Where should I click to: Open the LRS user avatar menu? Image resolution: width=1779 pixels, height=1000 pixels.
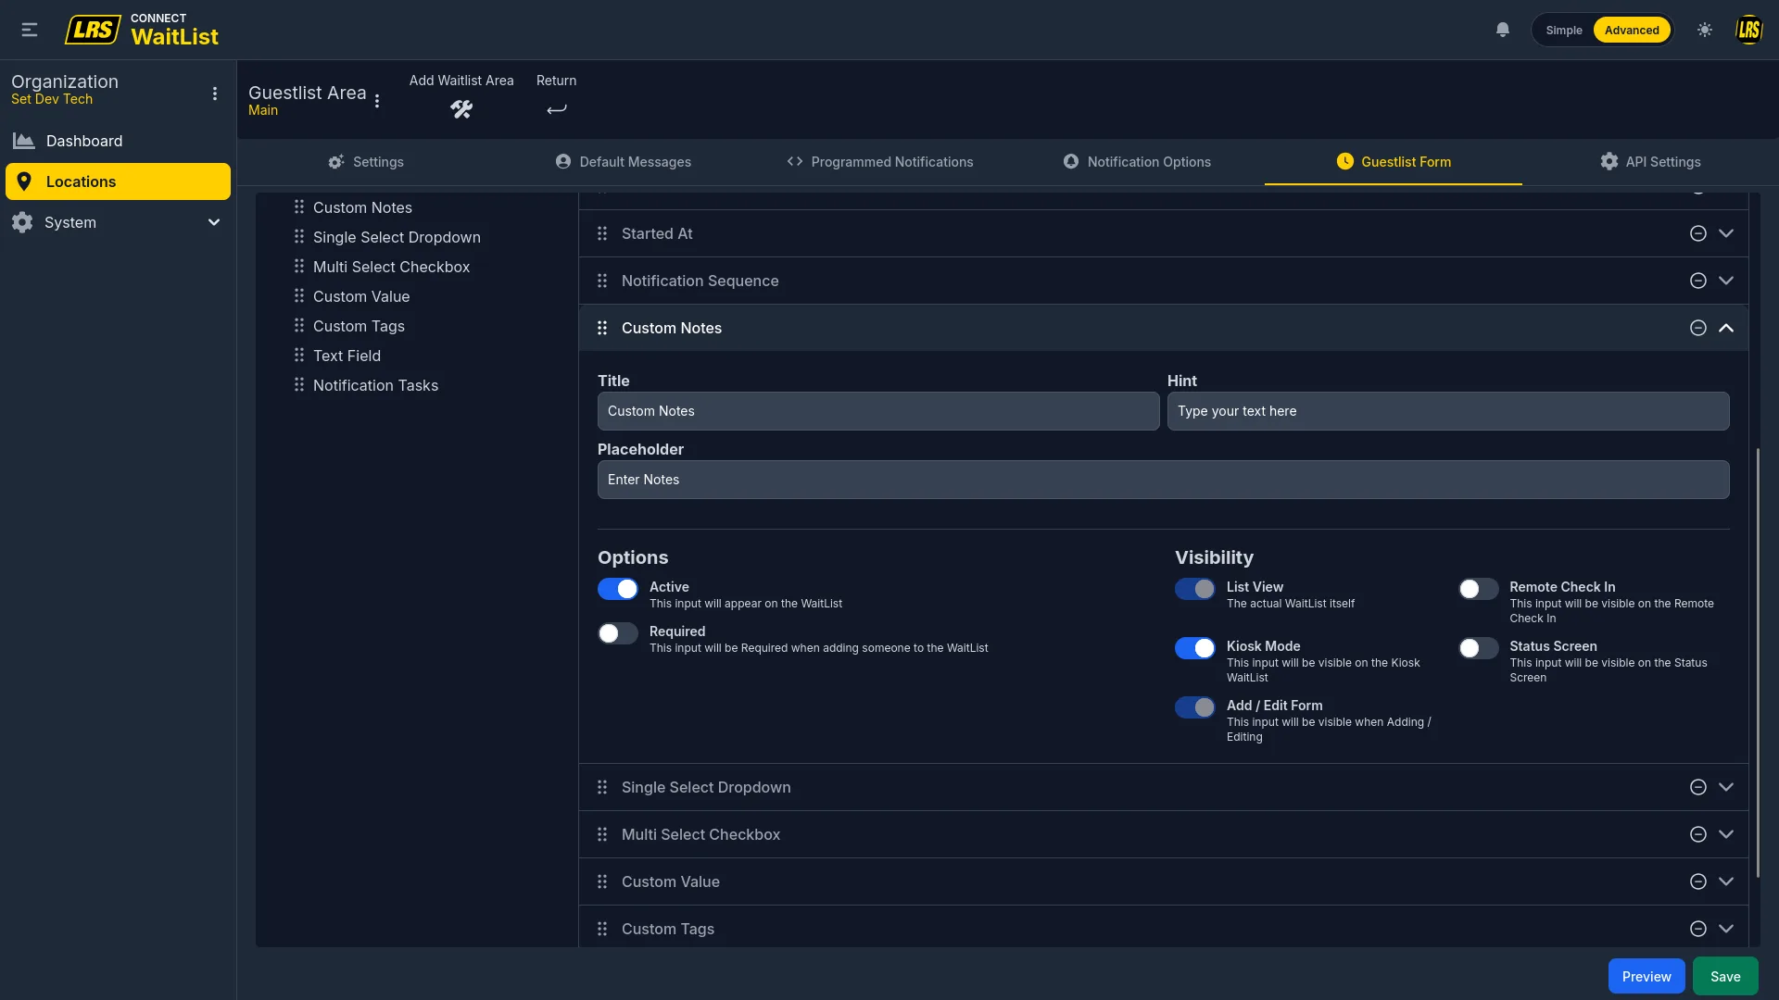pos(1748,30)
